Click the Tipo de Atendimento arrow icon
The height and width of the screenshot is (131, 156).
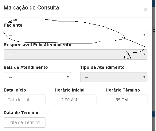144,77
